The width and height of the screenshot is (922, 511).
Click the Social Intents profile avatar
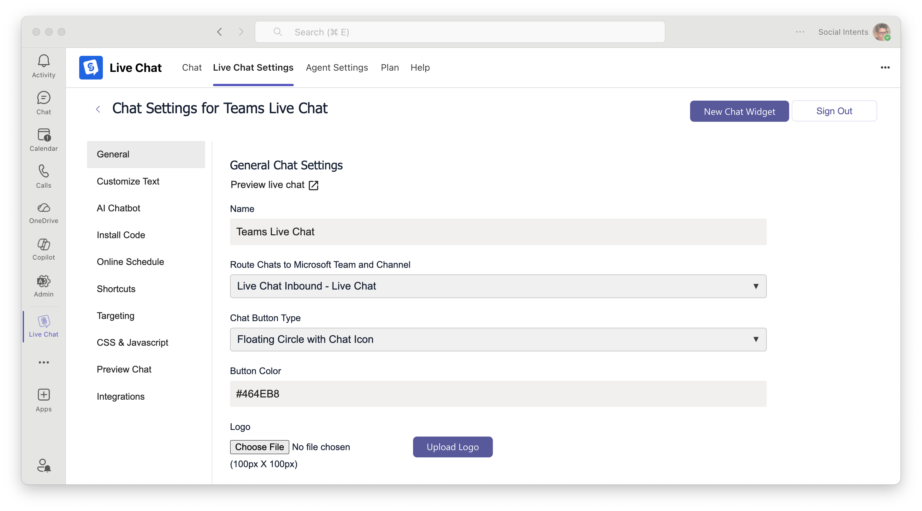click(882, 32)
